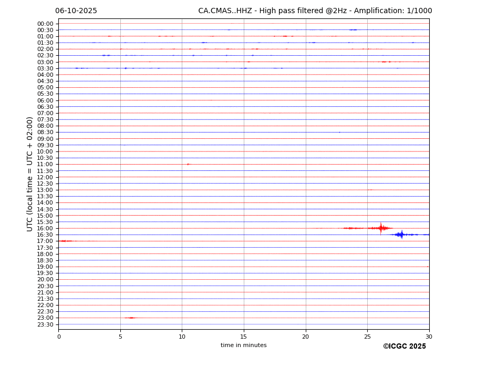Click the large red seismic spike on the 16:00 trace
The height and width of the screenshot is (366, 487).
[x=381, y=228]
